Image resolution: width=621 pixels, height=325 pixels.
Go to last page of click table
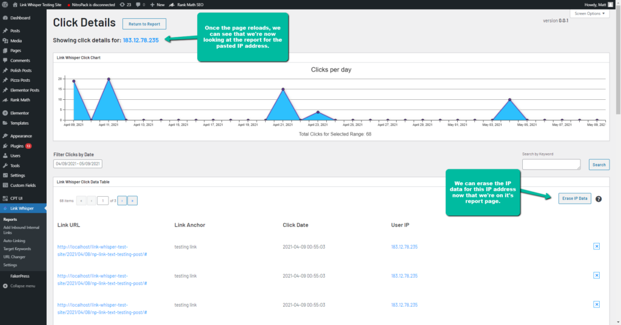point(132,200)
